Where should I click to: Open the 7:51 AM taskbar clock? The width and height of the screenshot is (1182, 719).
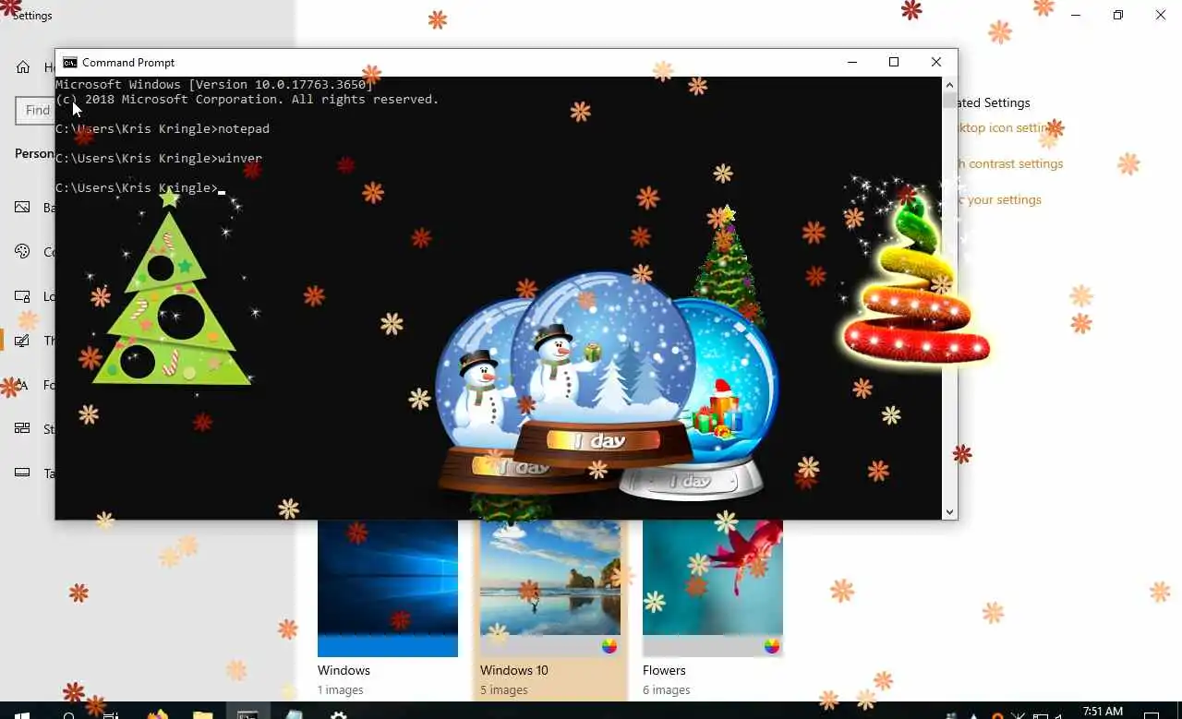1103,712
